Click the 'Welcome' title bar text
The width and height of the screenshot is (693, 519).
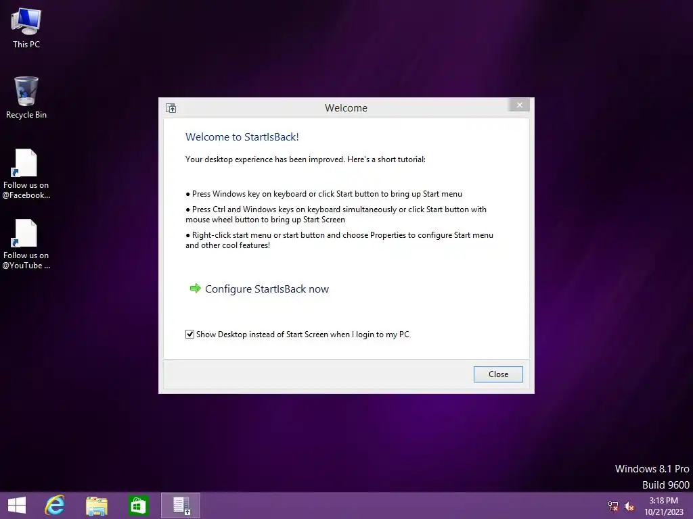(346, 108)
